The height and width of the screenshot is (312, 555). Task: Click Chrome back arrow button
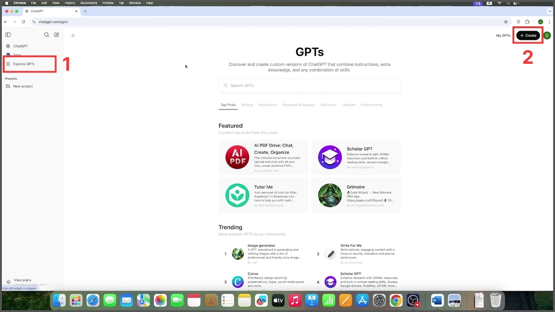click(6, 22)
